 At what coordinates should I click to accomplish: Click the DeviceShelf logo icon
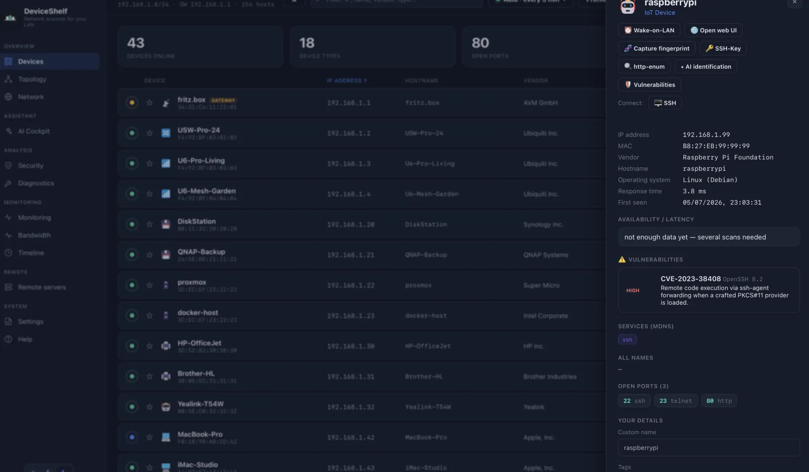point(11,18)
